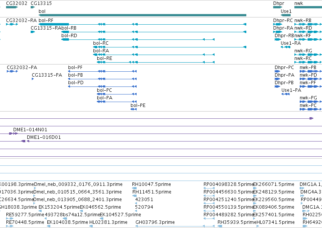This screenshot has width=322, height=228.
Task: Select transcript bol-RD
Action: (138, 39)
